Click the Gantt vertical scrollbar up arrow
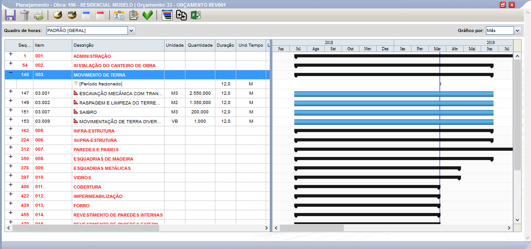531x249 pixels. pyautogui.click(x=517, y=56)
